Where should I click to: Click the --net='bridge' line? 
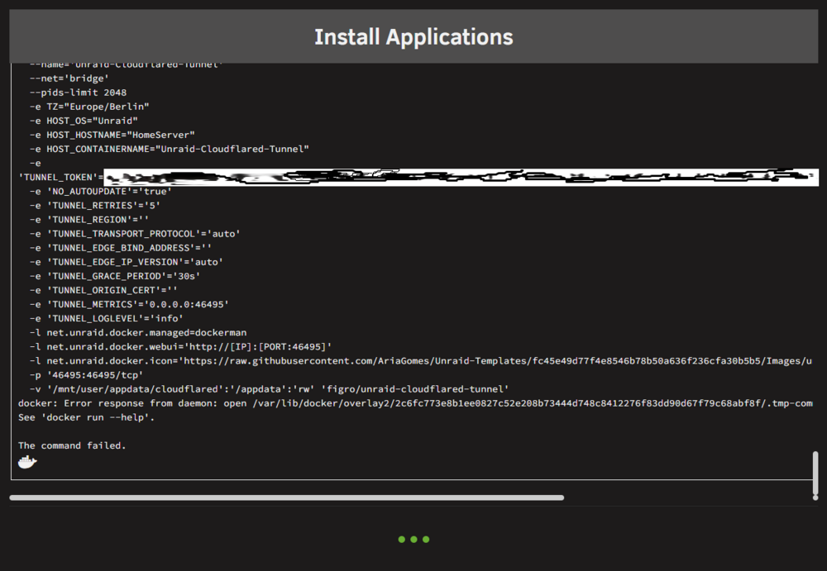click(69, 79)
